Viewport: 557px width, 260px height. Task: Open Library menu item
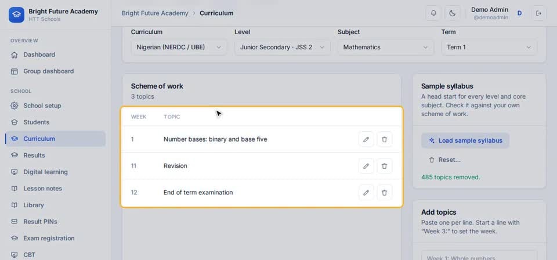56,205
